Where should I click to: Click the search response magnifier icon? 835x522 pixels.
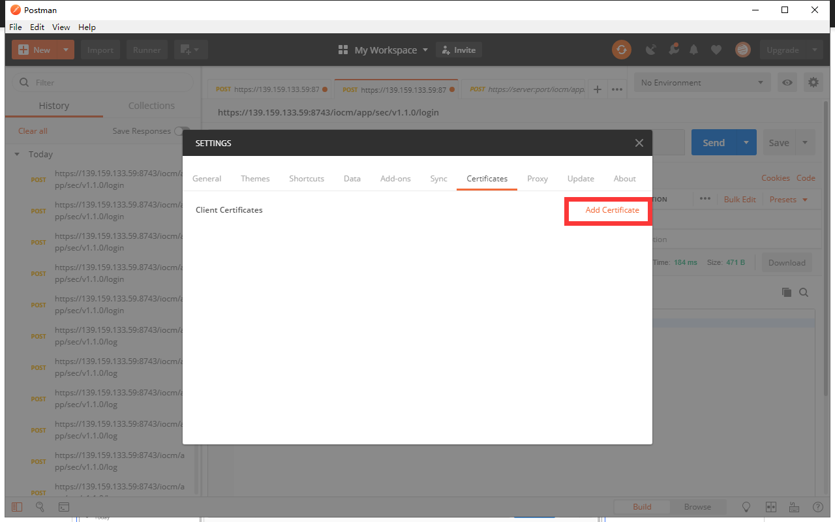click(804, 292)
